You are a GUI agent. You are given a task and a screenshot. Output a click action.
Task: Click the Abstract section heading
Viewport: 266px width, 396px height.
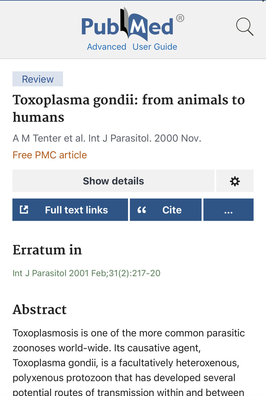pos(40,310)
